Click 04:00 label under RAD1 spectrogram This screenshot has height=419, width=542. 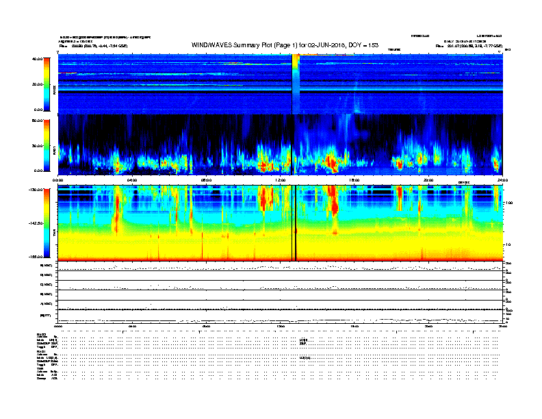[x=132, y=180]
